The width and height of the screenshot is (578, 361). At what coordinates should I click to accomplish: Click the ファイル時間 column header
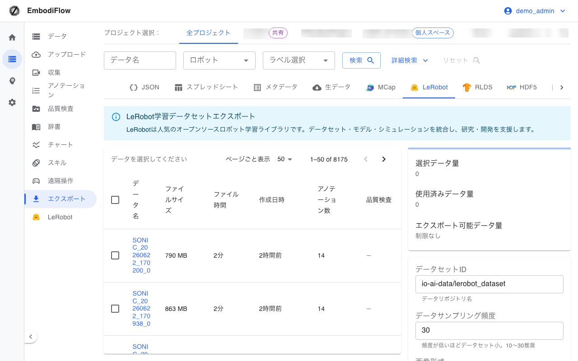(x=226, y=200)
